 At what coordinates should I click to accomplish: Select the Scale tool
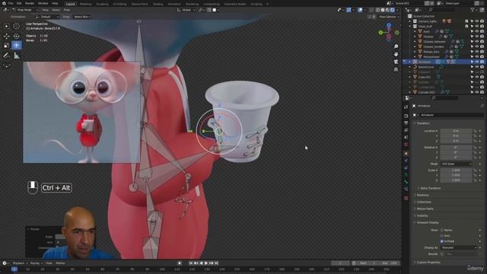click(7, 46)
